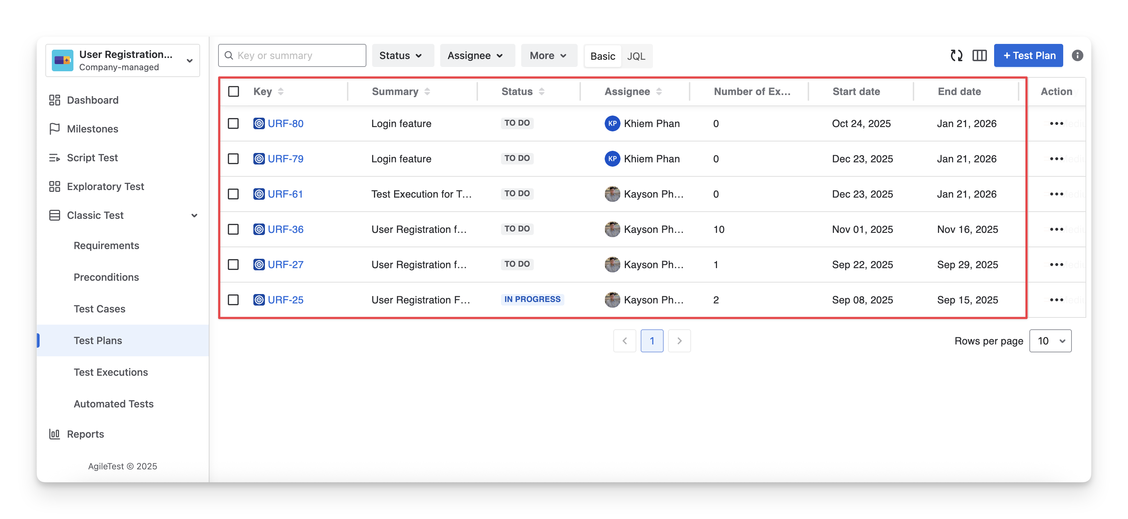Sort by Status column arrows
Image resolution: width=1128 pixels, height=519 pixels.
[542, 91]
